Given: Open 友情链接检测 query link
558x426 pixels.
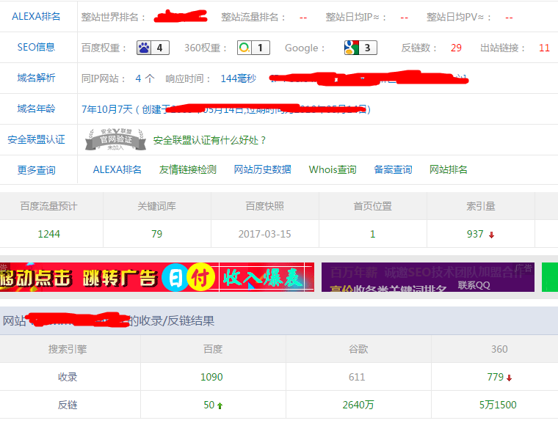Looking at the screenshot, I should click(x=187, y=170).
